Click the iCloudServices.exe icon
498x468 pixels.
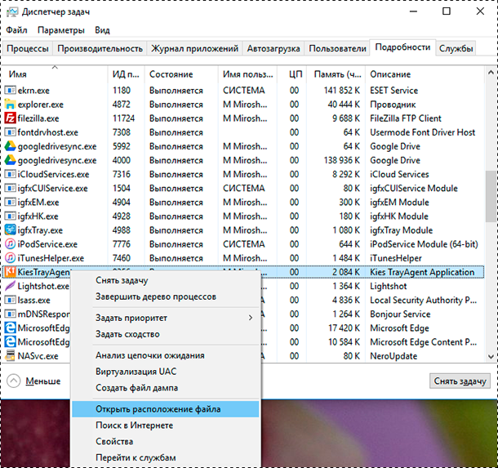pyautogui.click(x=10, y=174)
